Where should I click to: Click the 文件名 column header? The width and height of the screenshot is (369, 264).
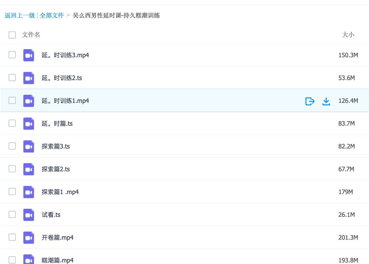(x=31, y=35)
